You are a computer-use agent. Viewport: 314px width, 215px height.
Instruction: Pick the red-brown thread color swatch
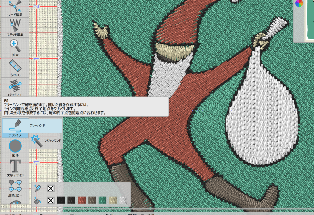click(x=82, y=201)
